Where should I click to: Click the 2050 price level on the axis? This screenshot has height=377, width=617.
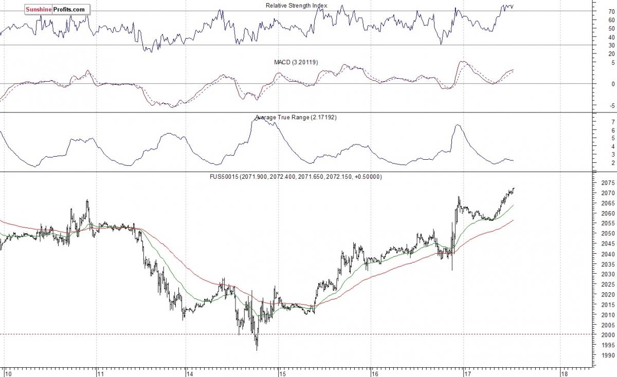607,234
